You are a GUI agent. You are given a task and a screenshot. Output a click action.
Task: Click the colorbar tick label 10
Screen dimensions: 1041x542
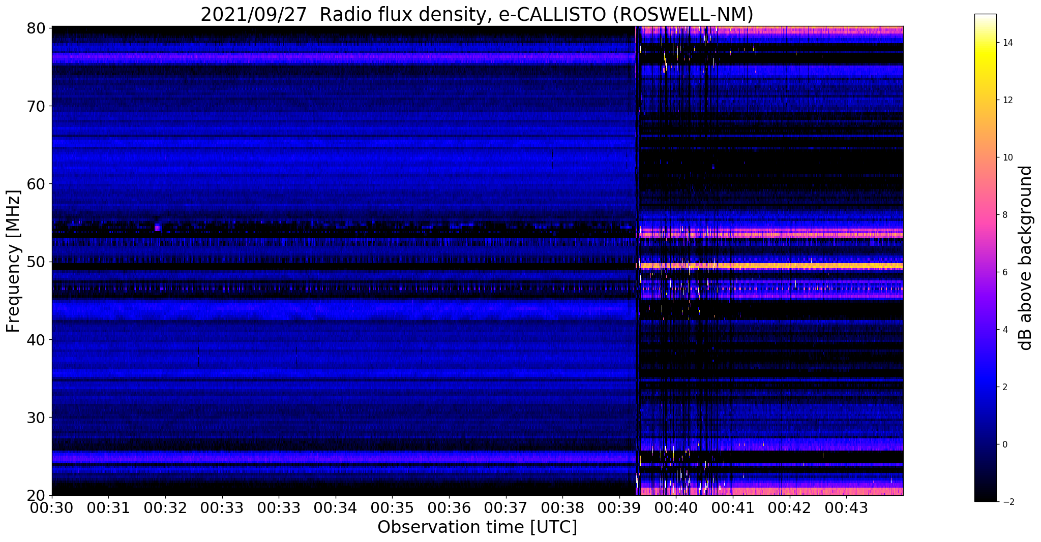click(1007, 157)
